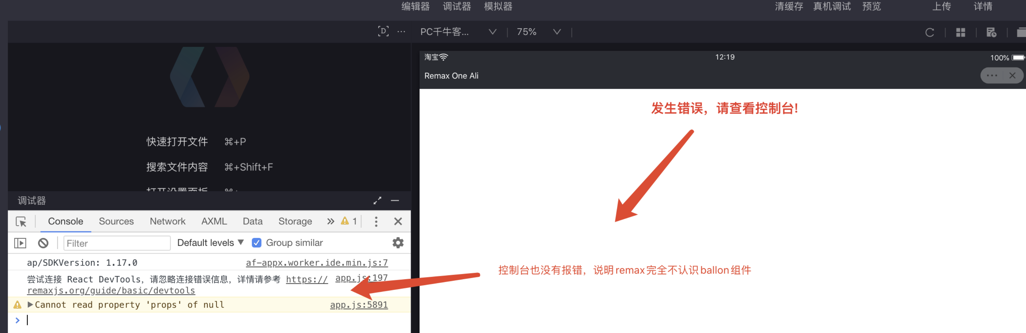1026x333 pixels.
Task: Refresh the simulator with the reload icon
Action: (x=929, y=33)
